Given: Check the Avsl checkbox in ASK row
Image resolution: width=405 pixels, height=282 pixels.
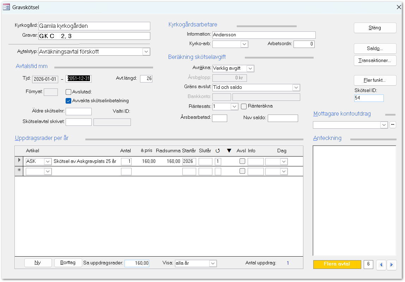Looking at the screenshot, I should coord(242,161).
